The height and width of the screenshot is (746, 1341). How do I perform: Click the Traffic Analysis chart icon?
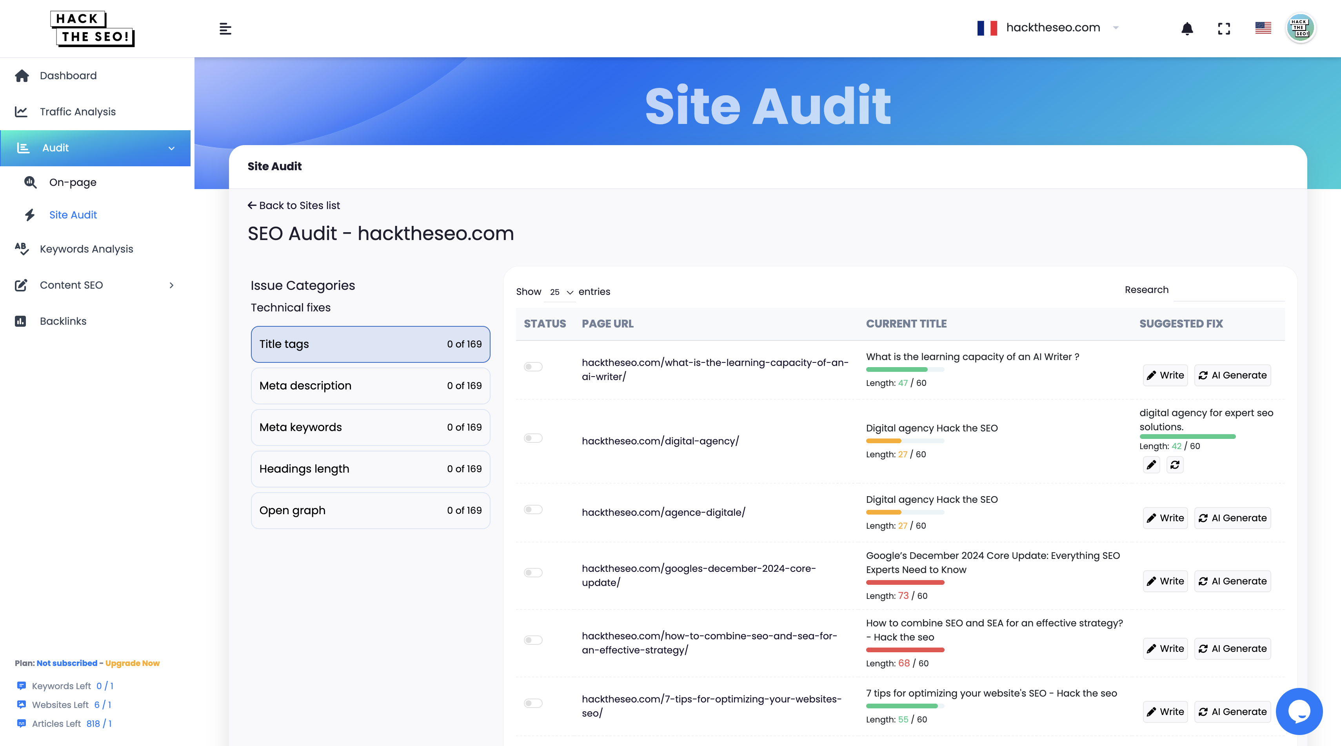pyautogui.click(x=21, y=111)
